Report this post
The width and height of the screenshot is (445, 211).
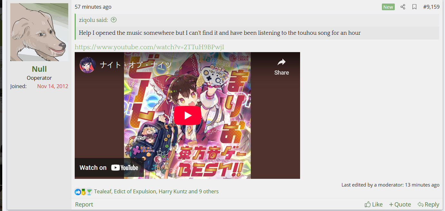point(84,204)
